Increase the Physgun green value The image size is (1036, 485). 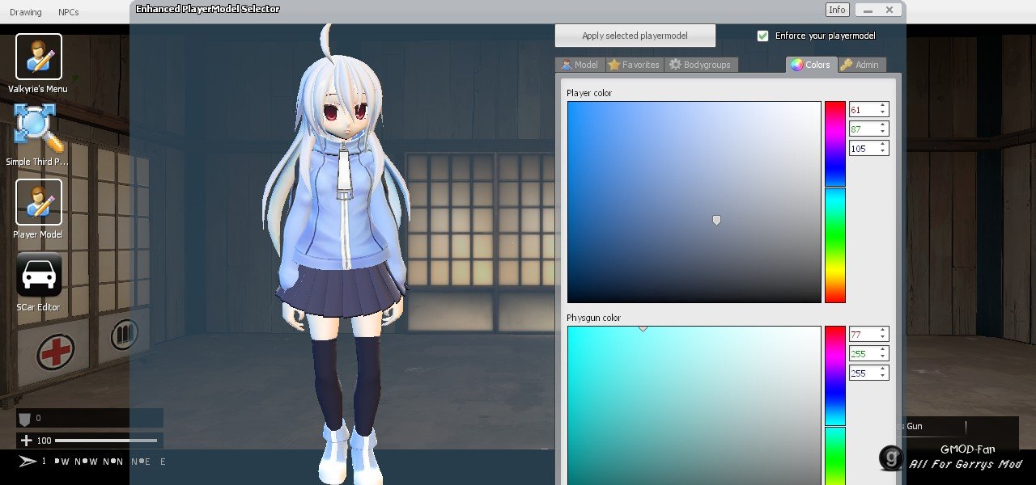point(883,350)
